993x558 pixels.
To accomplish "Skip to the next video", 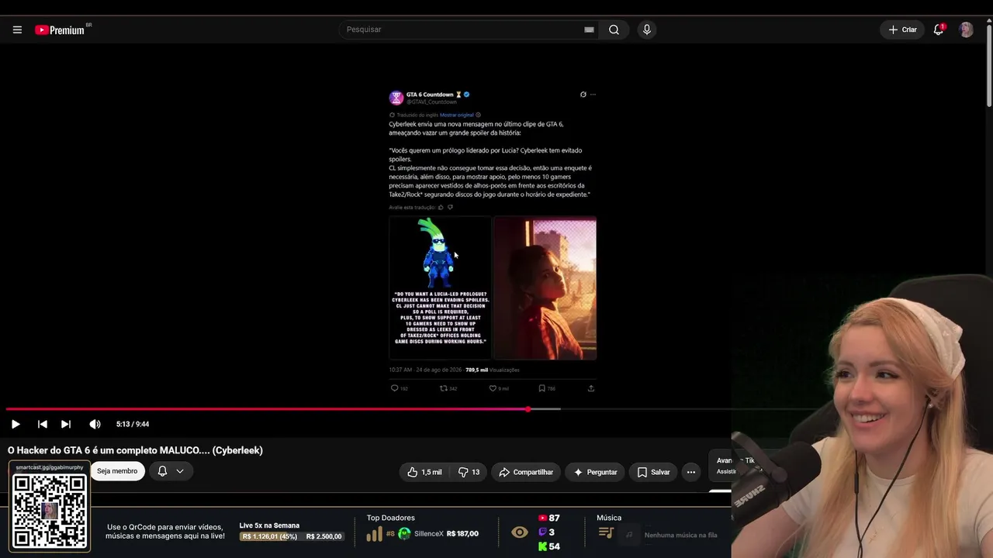I will click(66, 424).
